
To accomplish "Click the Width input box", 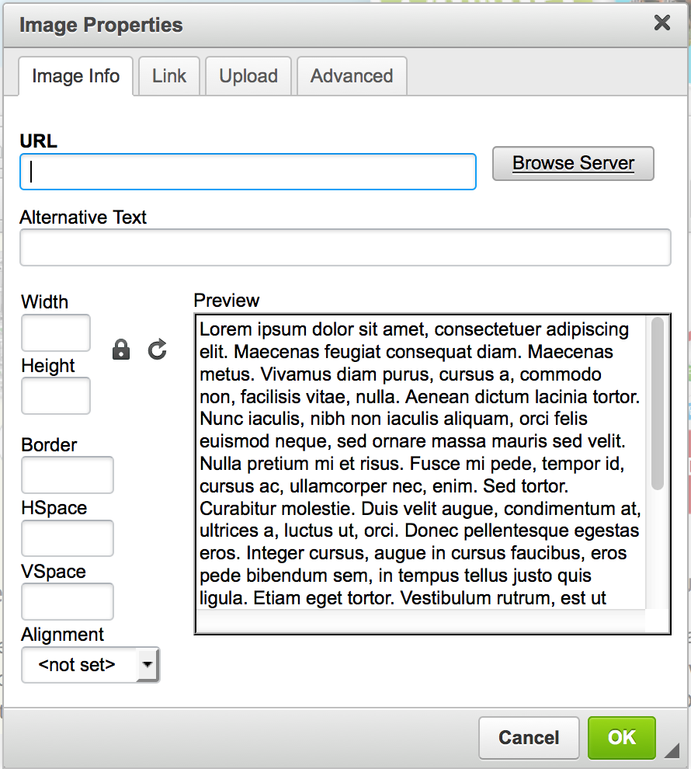I will click(56, 333).
